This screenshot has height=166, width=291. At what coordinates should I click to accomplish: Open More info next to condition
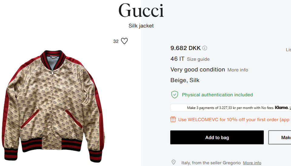pyautogui.click(x=238, y=70)
